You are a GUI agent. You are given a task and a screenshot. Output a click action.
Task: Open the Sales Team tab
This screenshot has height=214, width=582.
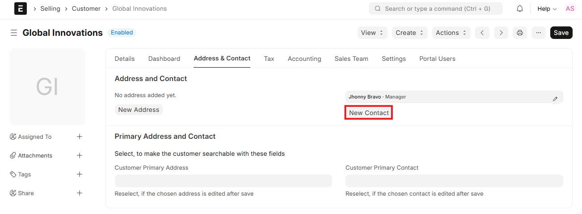(x=351, y=59)
